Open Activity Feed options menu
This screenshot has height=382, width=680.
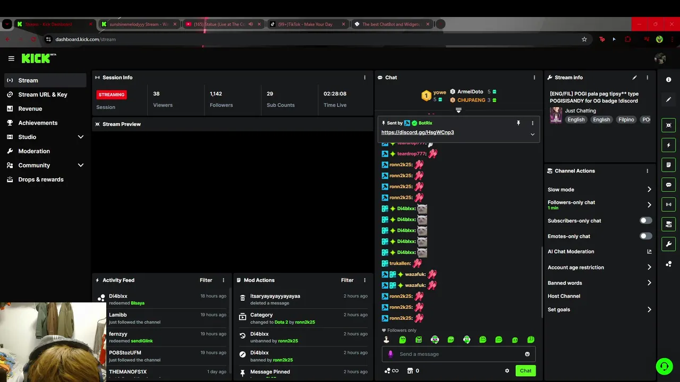click(223, 280)
